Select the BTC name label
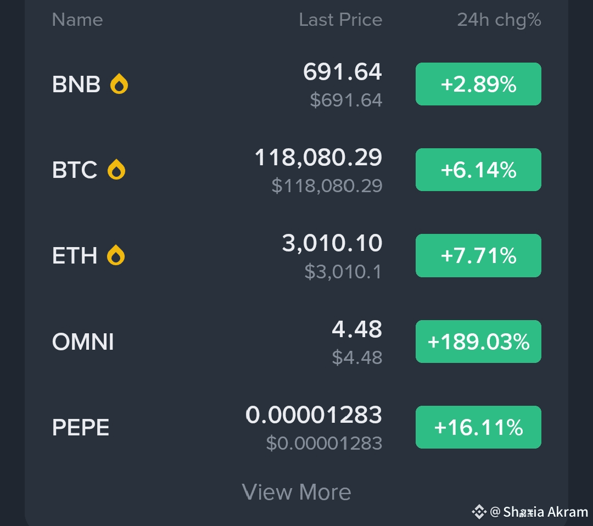 [x=75, y=170]
